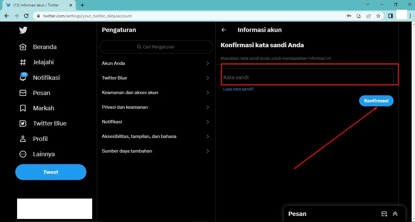Click the Jelajahi label
The image size is (415, 222).
click(x=43, y=62)
